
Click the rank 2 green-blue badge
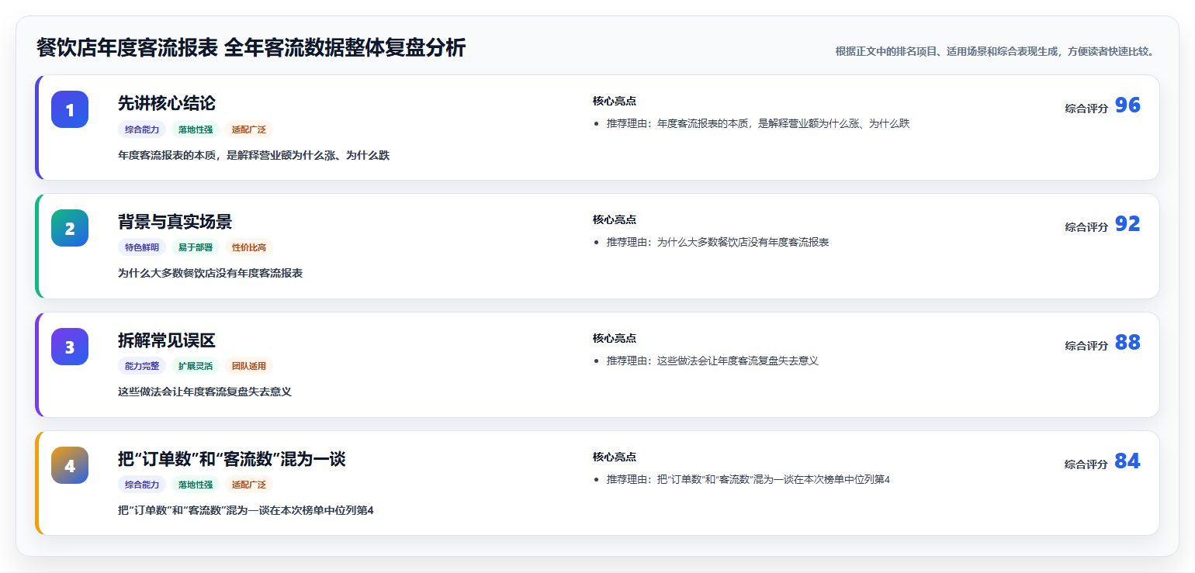70,228
